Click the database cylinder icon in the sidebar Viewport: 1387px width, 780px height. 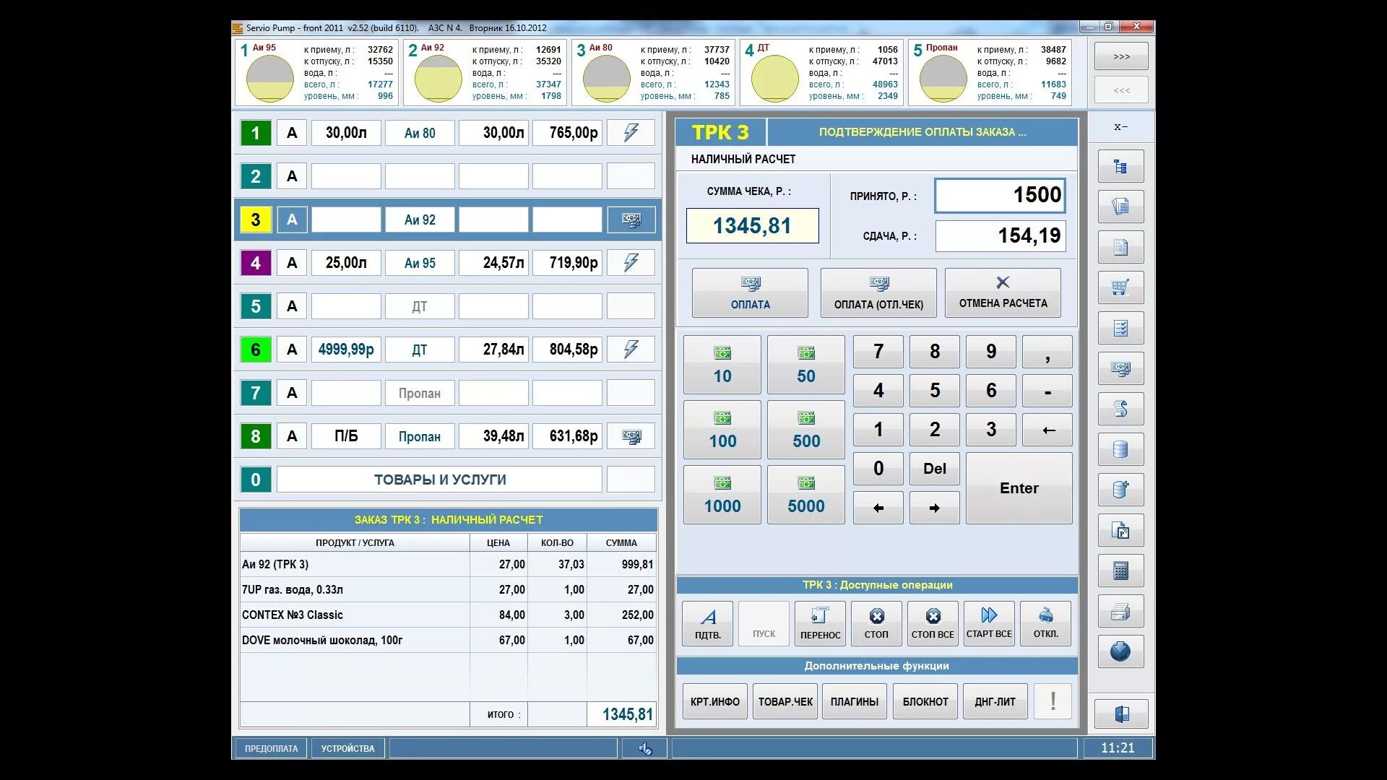coord(1120,449)
